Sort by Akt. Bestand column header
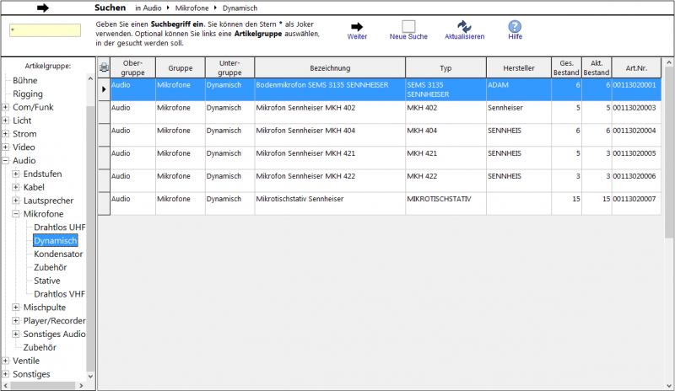This screenshot has width=675, height=391. point(597,67)
